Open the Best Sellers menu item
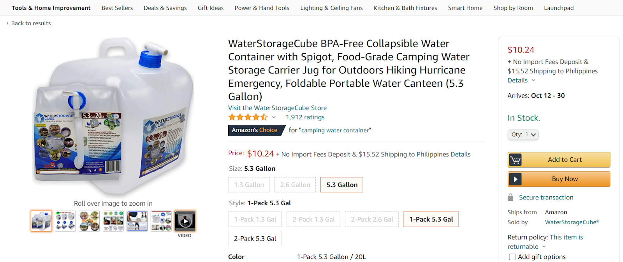 (x=117, y=8)
